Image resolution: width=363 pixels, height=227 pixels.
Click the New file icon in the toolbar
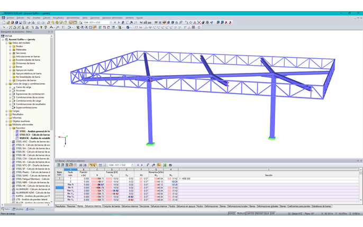(4, 22)
